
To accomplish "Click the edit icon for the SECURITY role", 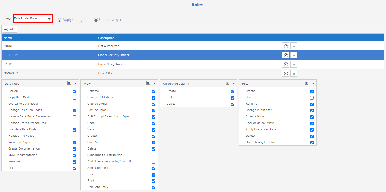I will click(x=286, y=55).
